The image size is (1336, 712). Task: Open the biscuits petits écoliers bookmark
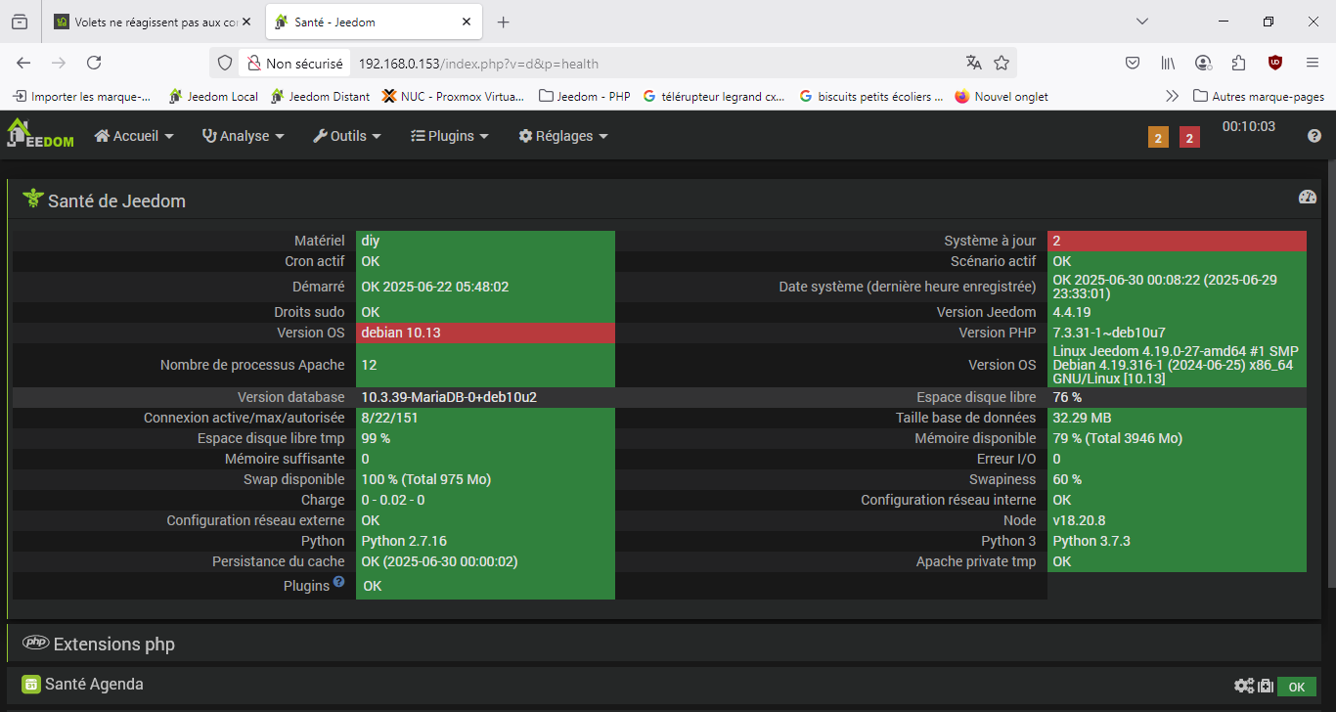tap(870, 96)
